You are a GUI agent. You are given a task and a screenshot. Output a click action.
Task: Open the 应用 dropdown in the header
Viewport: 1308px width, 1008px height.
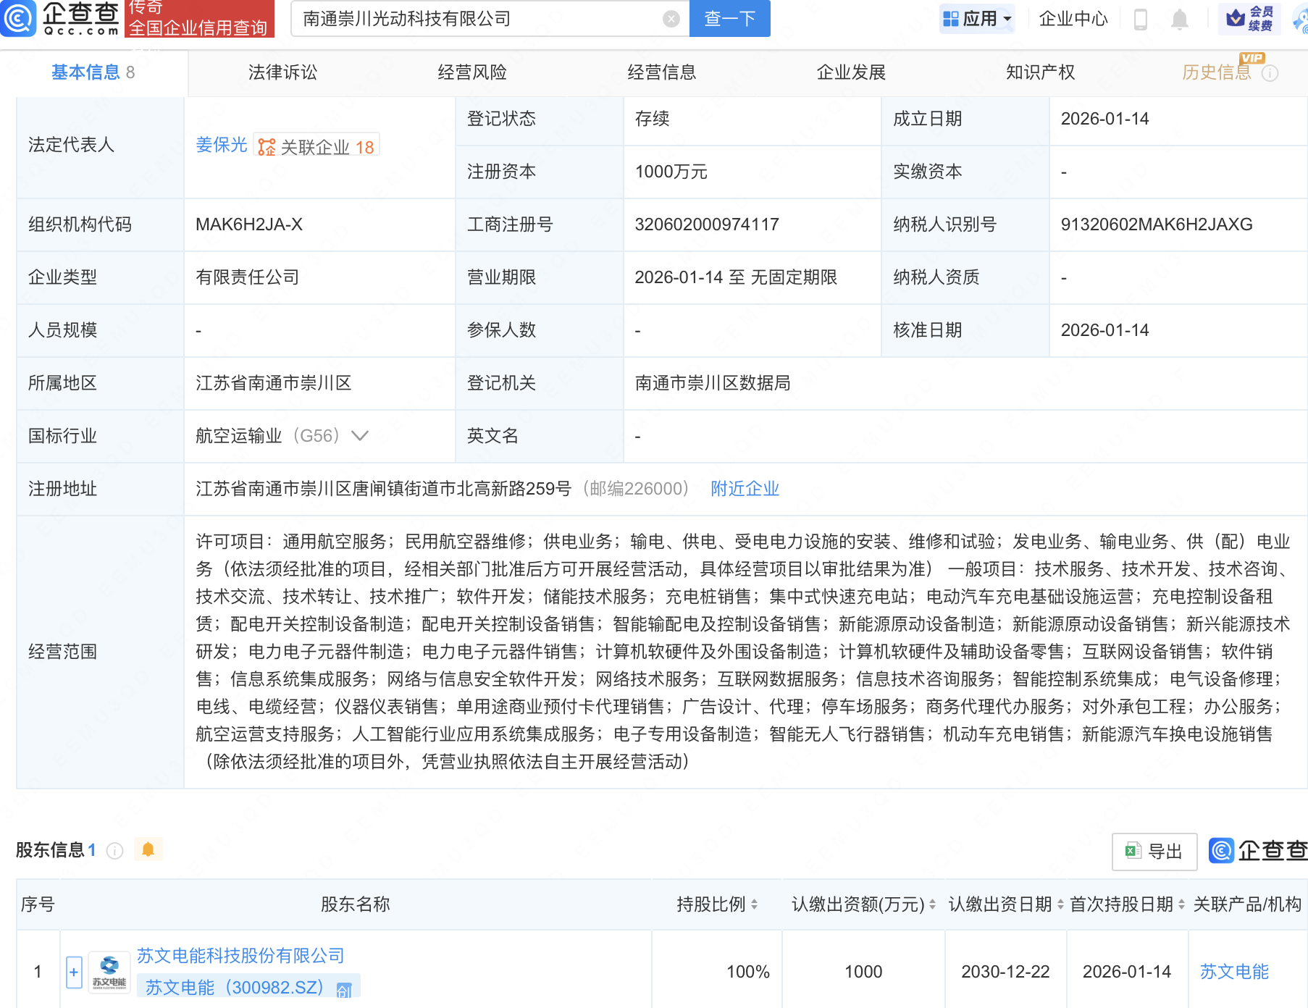[978, 20]
